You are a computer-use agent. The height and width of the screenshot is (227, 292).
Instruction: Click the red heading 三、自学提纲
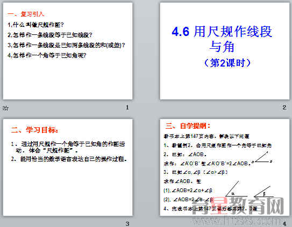188,126
